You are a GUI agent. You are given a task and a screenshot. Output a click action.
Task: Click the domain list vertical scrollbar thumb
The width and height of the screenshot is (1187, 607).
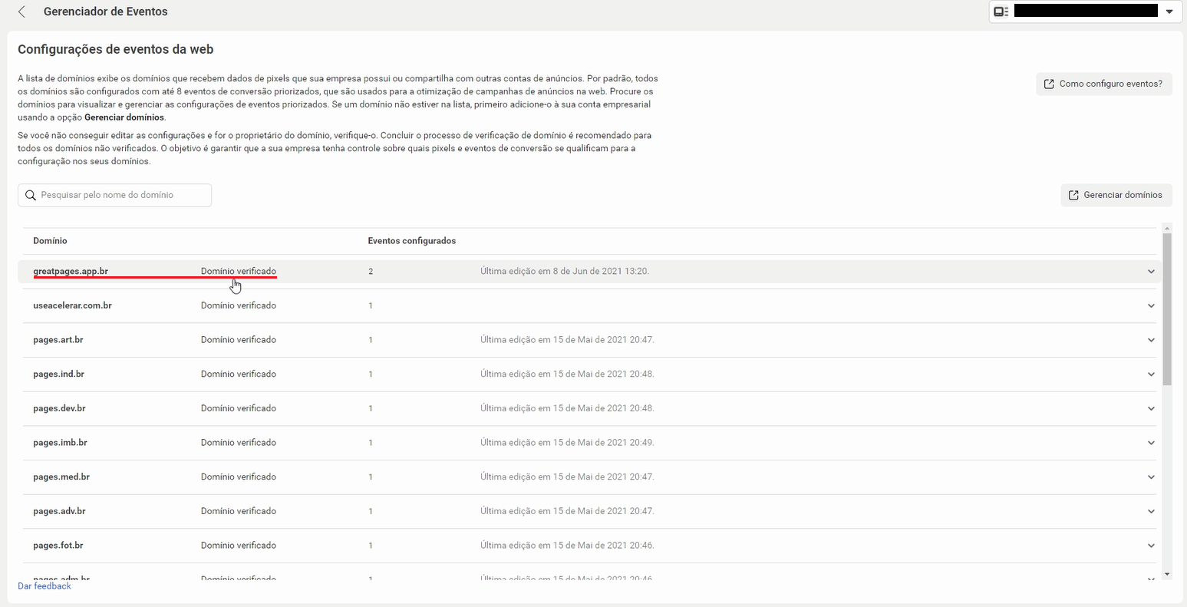(x=1167, y=309)
